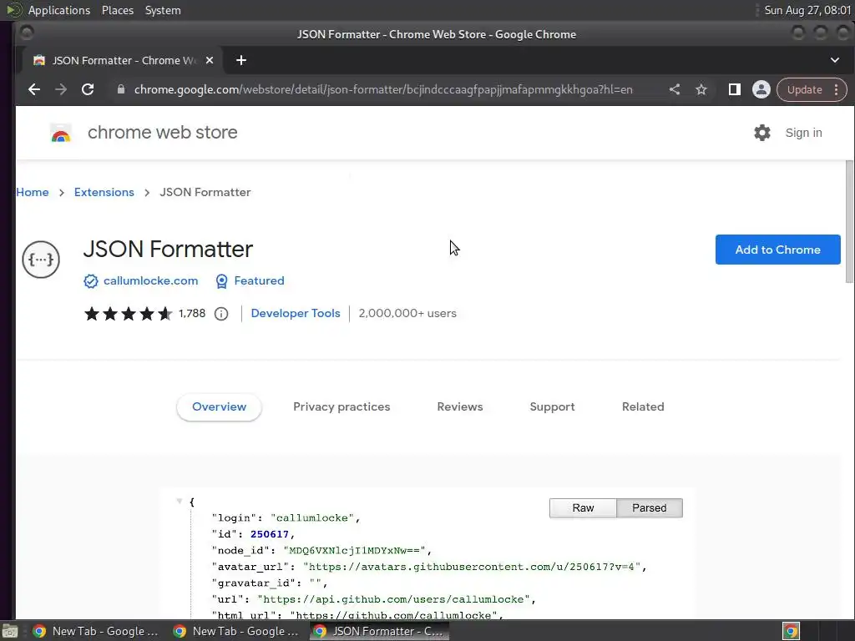The width and height of the screenshot is (855, 641).
Task: Open Extensions breadcrumb link
Action: (104, 193)
